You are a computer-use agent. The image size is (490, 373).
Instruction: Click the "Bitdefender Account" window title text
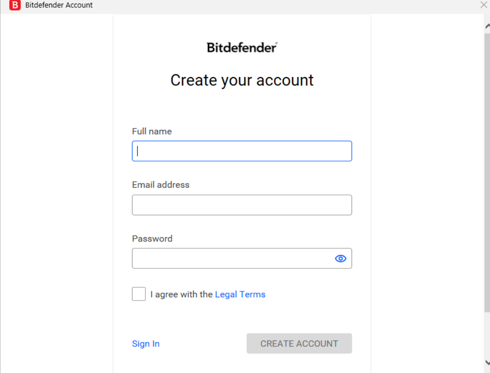[x=59, y=5]
